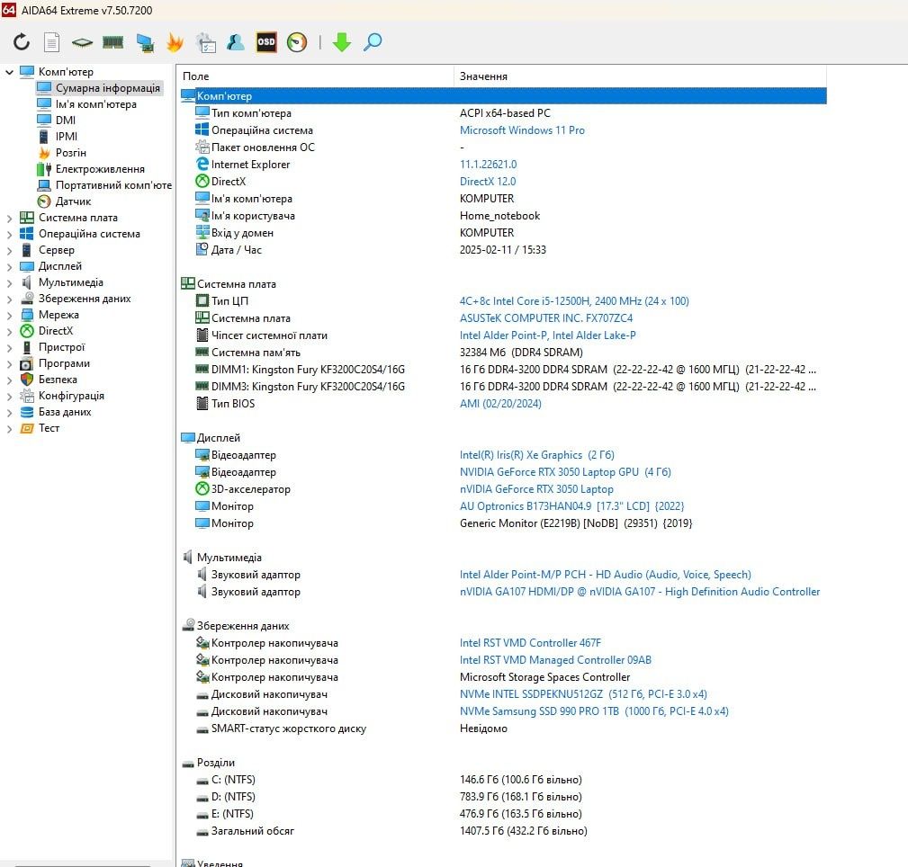This screenshot has width=908, height=867.
Task: Open the AMI (02/20/2024) BIOS link
Action: click(500, 404)
